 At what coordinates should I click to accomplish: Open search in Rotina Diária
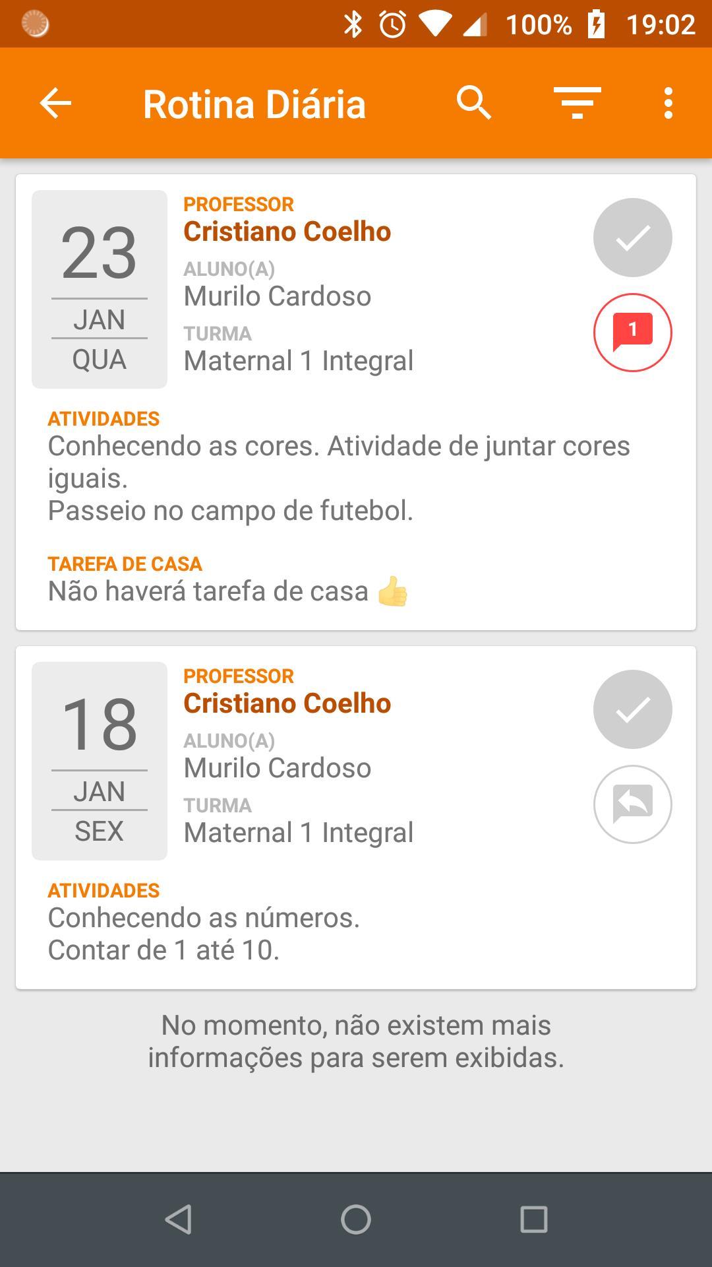click(x=474, y=103)
